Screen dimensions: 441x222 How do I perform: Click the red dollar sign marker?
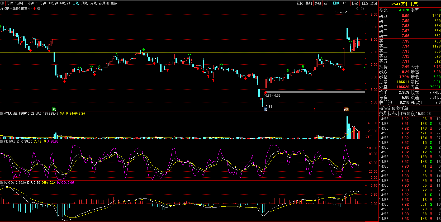tap(315, 109)
